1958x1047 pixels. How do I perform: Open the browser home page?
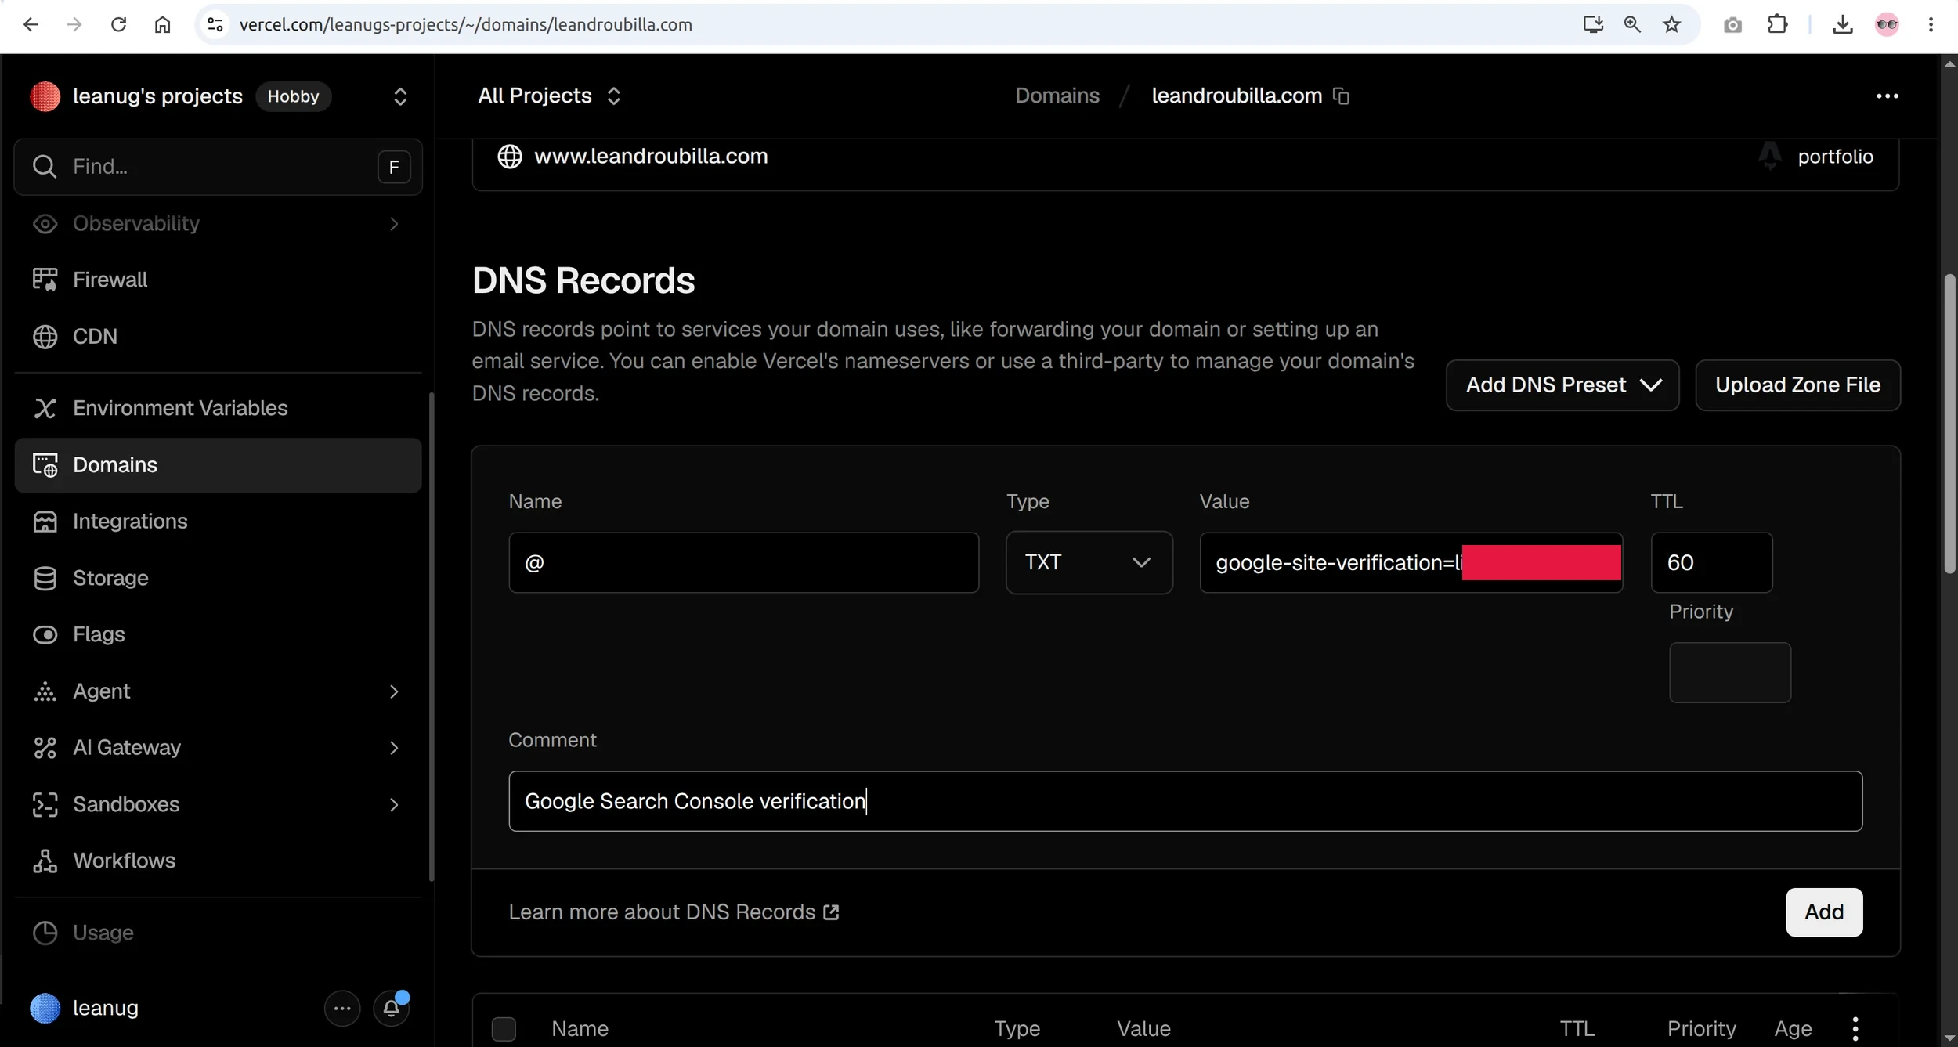(x=162, y=24)
